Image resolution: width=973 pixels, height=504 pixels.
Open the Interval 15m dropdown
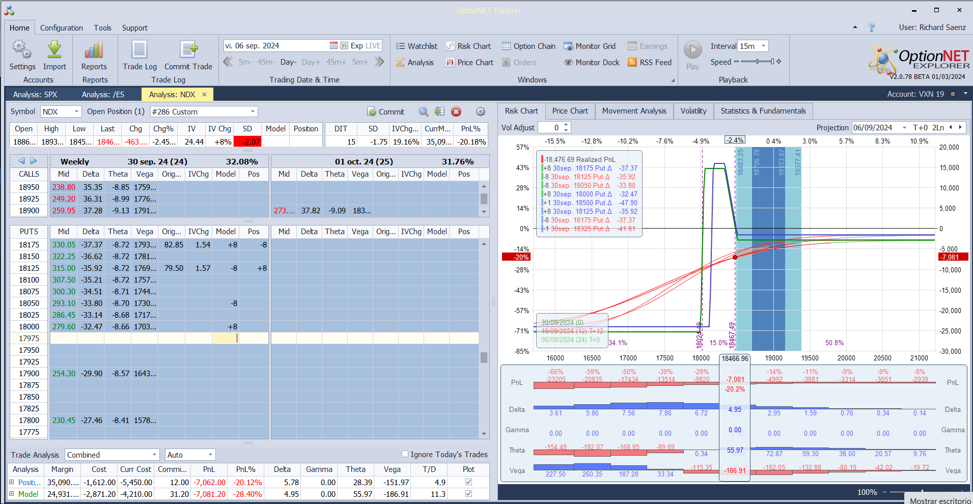763,46
